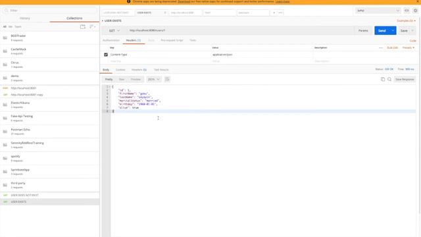Open the Test Results tab
This screenshot has height=237, width=421.
pos(161,70)
